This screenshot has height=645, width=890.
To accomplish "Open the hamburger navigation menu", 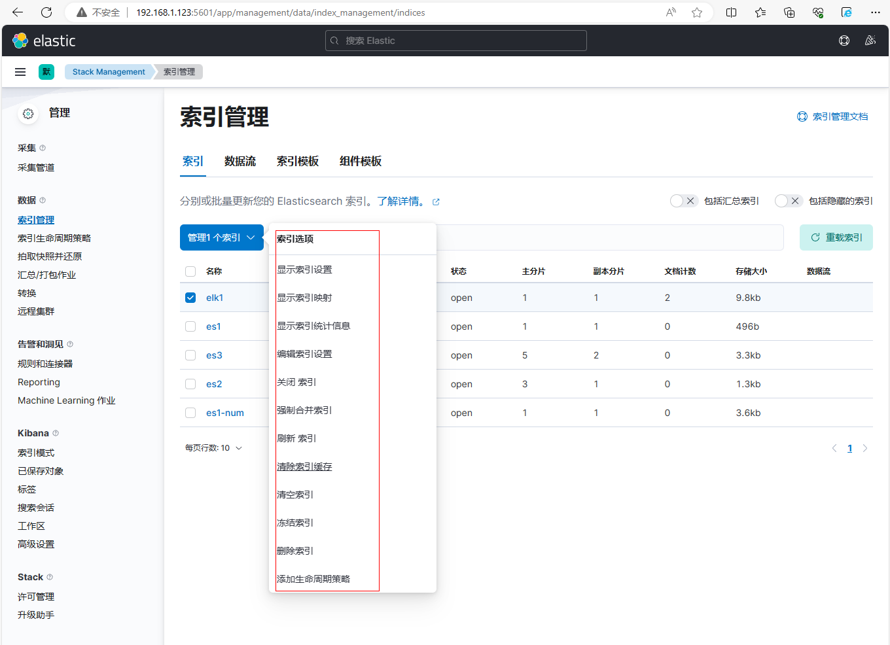I will [x=20, y=72].
